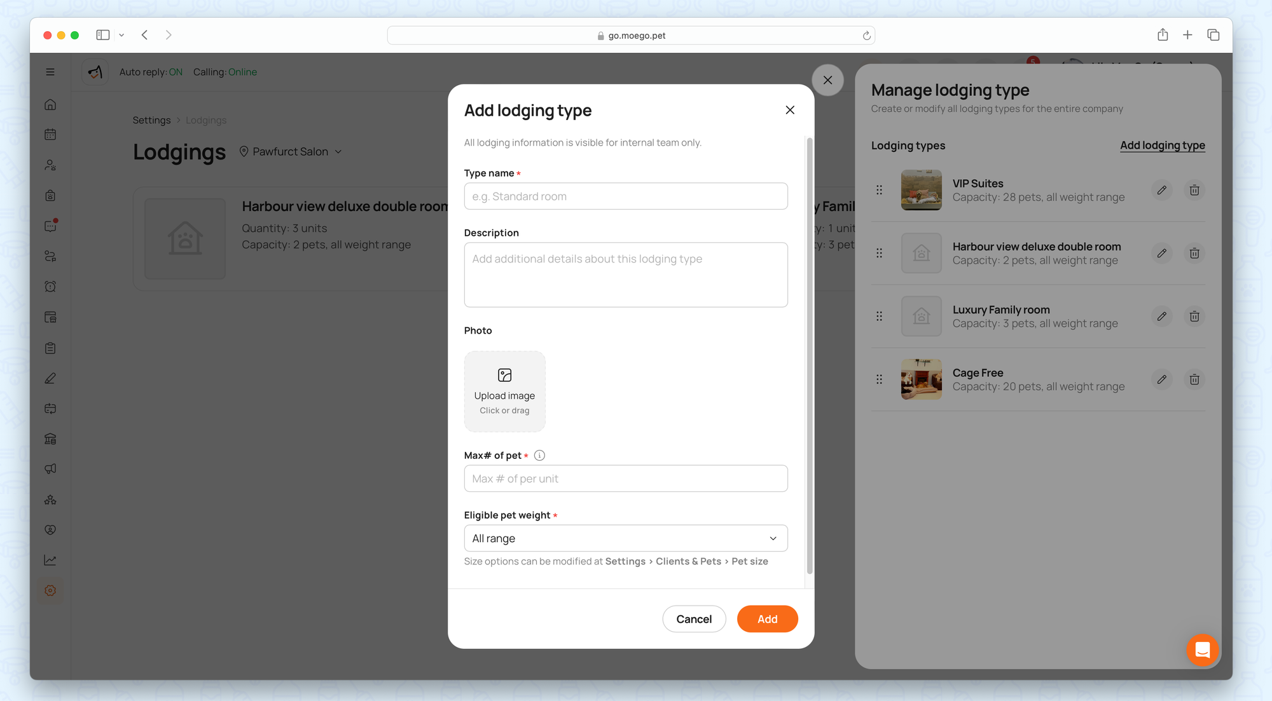Click the drag handle beside VIP Suites
The height and width of the screenshot is (701, 1272).
pos(879,190)
